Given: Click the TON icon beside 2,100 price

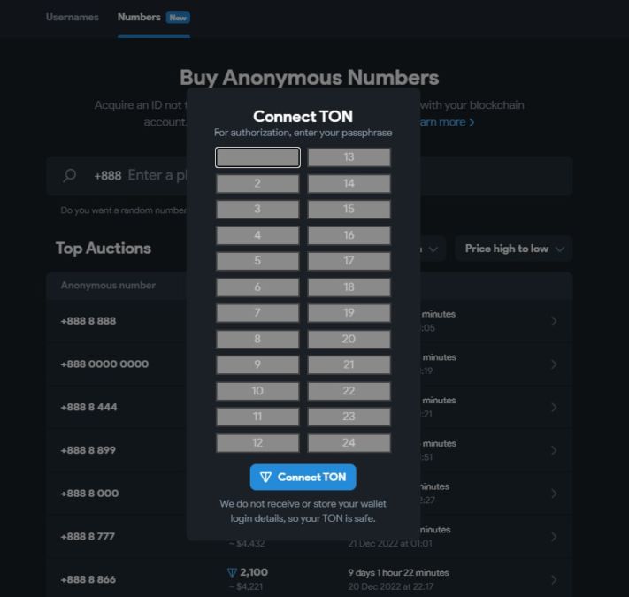Looking at the screenshot, I should tap(232, 572).
